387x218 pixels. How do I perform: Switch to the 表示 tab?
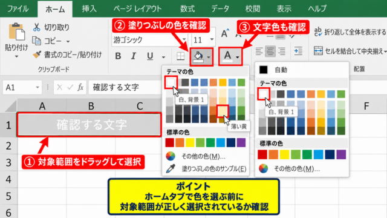click(x=284, y=9)
